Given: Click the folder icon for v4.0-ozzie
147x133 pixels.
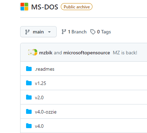Looking at the screenshot, I should [x=29, y=111].
